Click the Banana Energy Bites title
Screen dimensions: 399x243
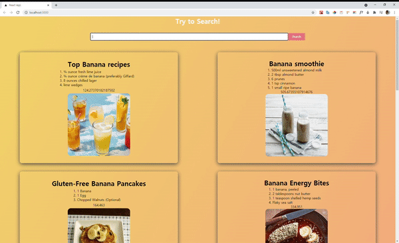[x=297, y=183]
